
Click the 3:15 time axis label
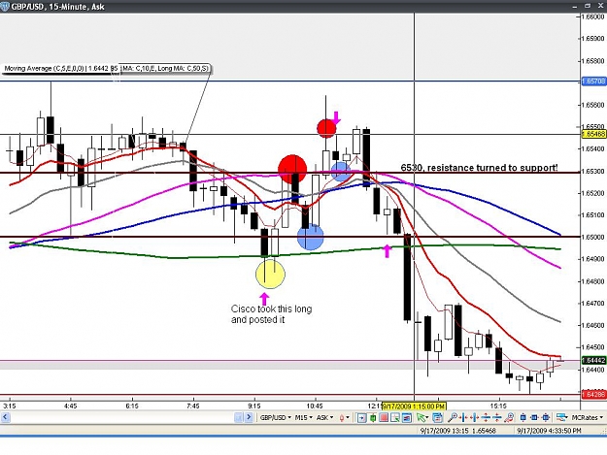click(10, 406)
